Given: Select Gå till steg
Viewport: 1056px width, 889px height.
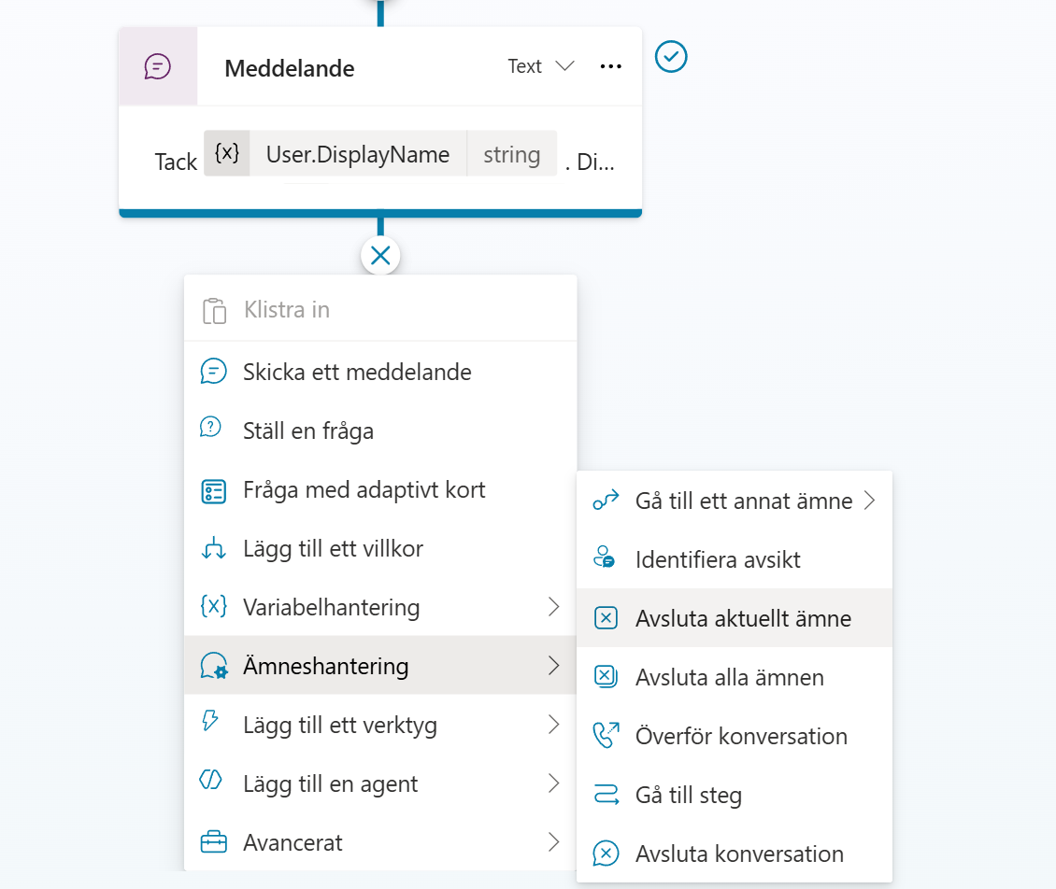Looking at the screenshot, I should (x=735, y=795).
